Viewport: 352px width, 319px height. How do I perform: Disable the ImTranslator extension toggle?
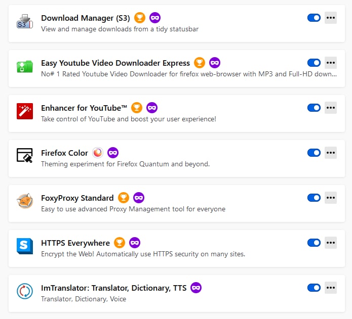314,288
